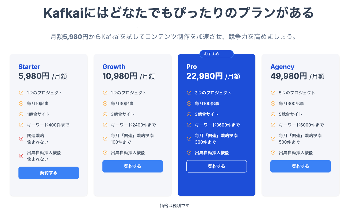353x211 pixels.
Task: Click the check icon next to Growth 毎月30記事
Action: 105,103
